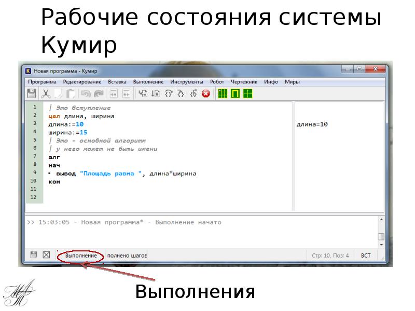Click the indent lines icon
415x311 pixels.
[x=114, y=94]
